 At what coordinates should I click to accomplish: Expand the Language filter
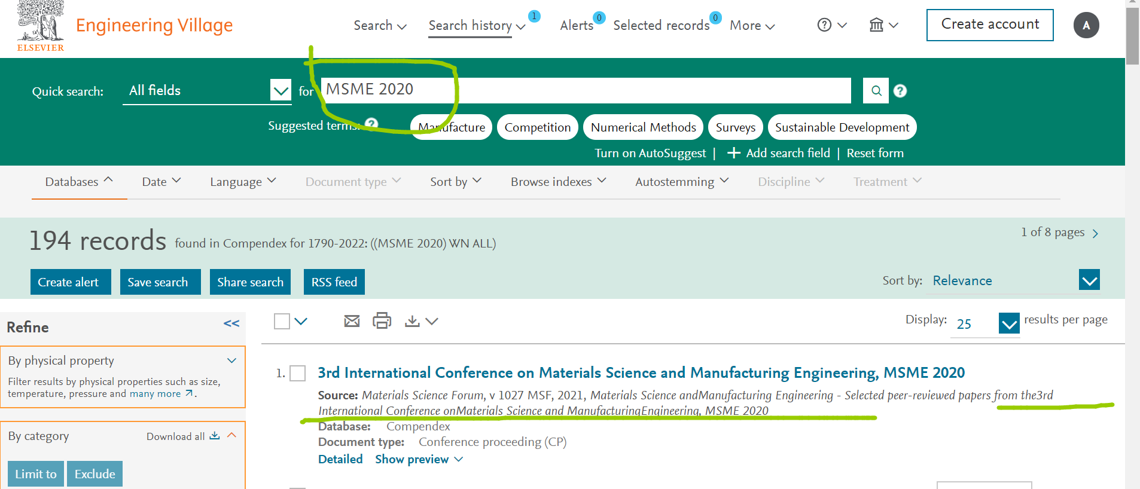[243, 181]
